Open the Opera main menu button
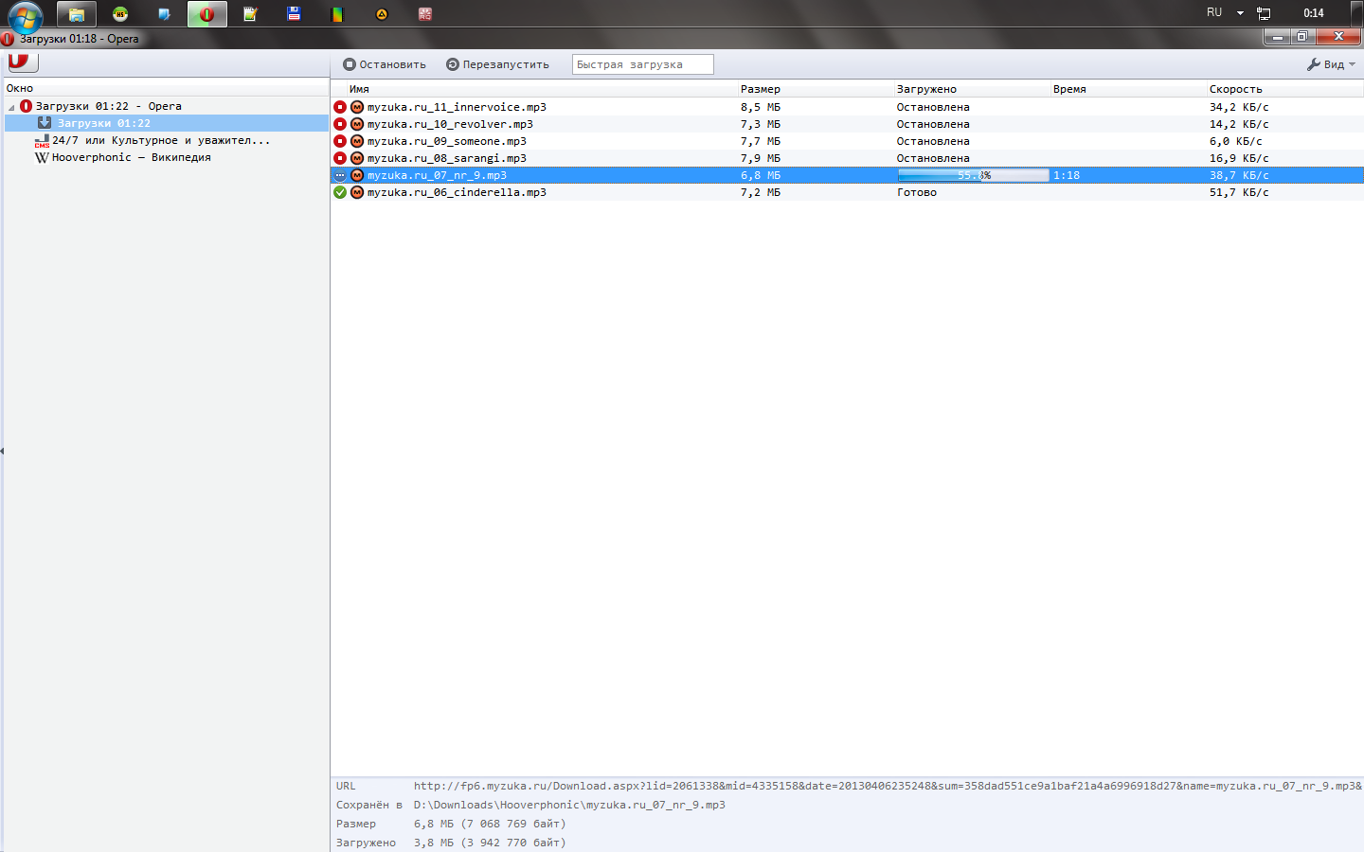Viewport: 1364px width, 852px height. pyautogui.click(x=22, y=62)
